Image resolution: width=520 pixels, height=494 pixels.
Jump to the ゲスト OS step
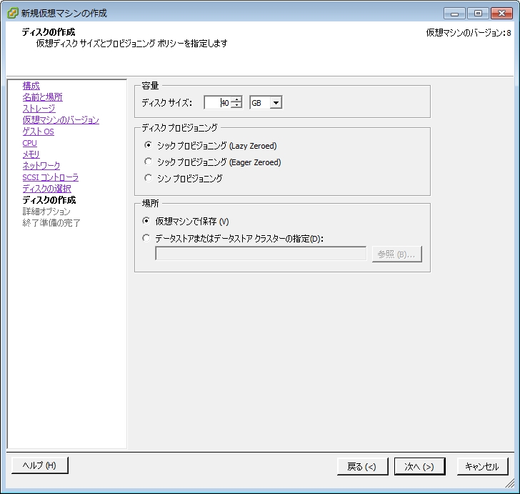[x=38, y=132]
